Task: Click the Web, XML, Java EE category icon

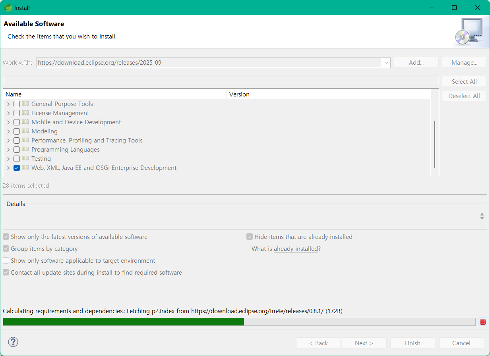Action: click(x=25, y=167)
